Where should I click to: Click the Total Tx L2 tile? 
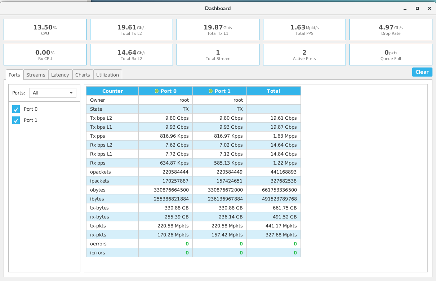(131, 29)
